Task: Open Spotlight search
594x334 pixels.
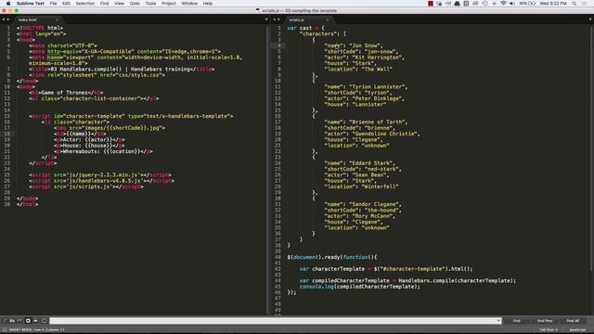Action: [x=575, y=4]
